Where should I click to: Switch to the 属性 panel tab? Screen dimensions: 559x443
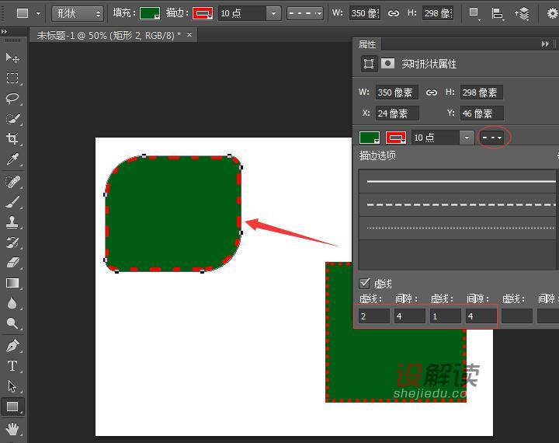367,44
